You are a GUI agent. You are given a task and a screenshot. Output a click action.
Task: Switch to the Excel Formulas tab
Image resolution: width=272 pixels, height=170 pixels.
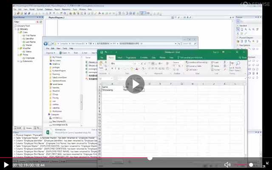click(144, 57)
